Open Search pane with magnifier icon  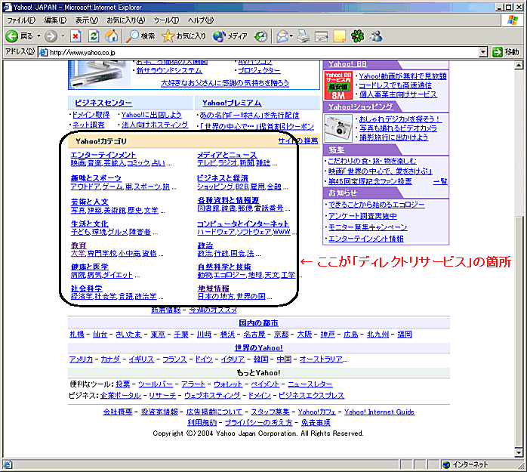point(132,36)
